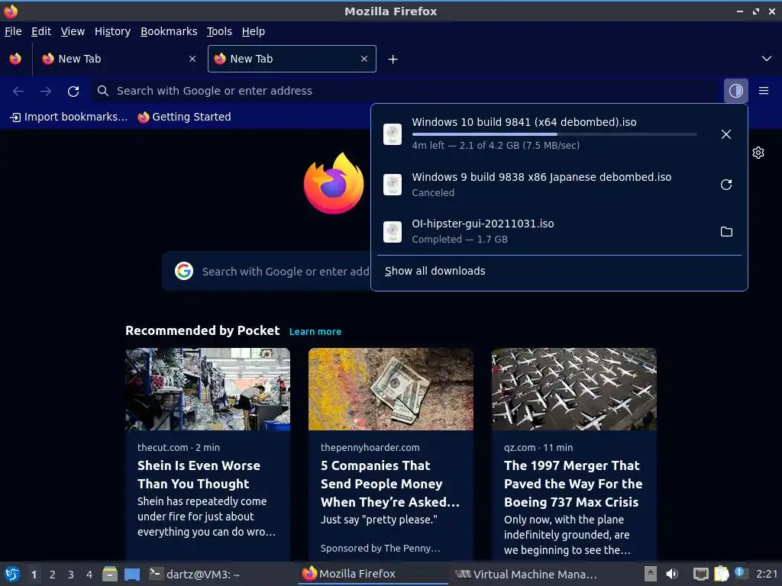Open the File menu
Image resolution: width=782 pixels, height=586 pixels.
pos(13,31)
